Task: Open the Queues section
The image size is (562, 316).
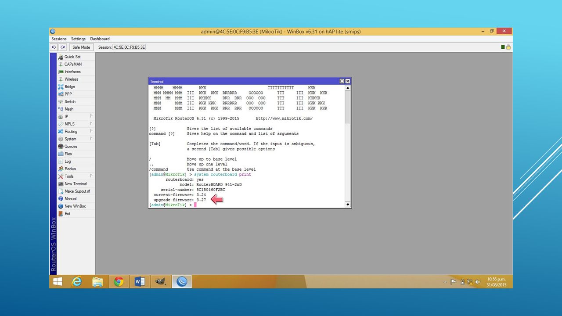Action: pyautogui.click(x=76, y=146)
